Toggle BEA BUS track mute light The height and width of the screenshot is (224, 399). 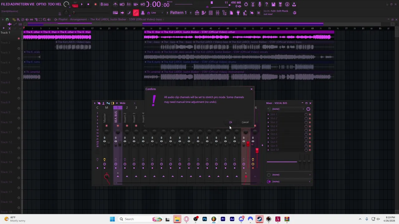[118, 126]
